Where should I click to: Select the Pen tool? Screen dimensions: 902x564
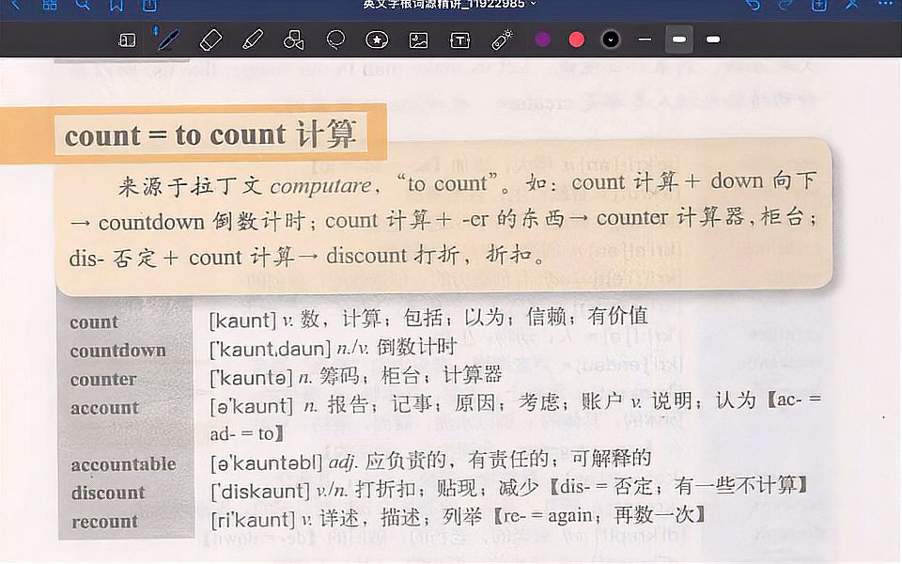point(170,39)
